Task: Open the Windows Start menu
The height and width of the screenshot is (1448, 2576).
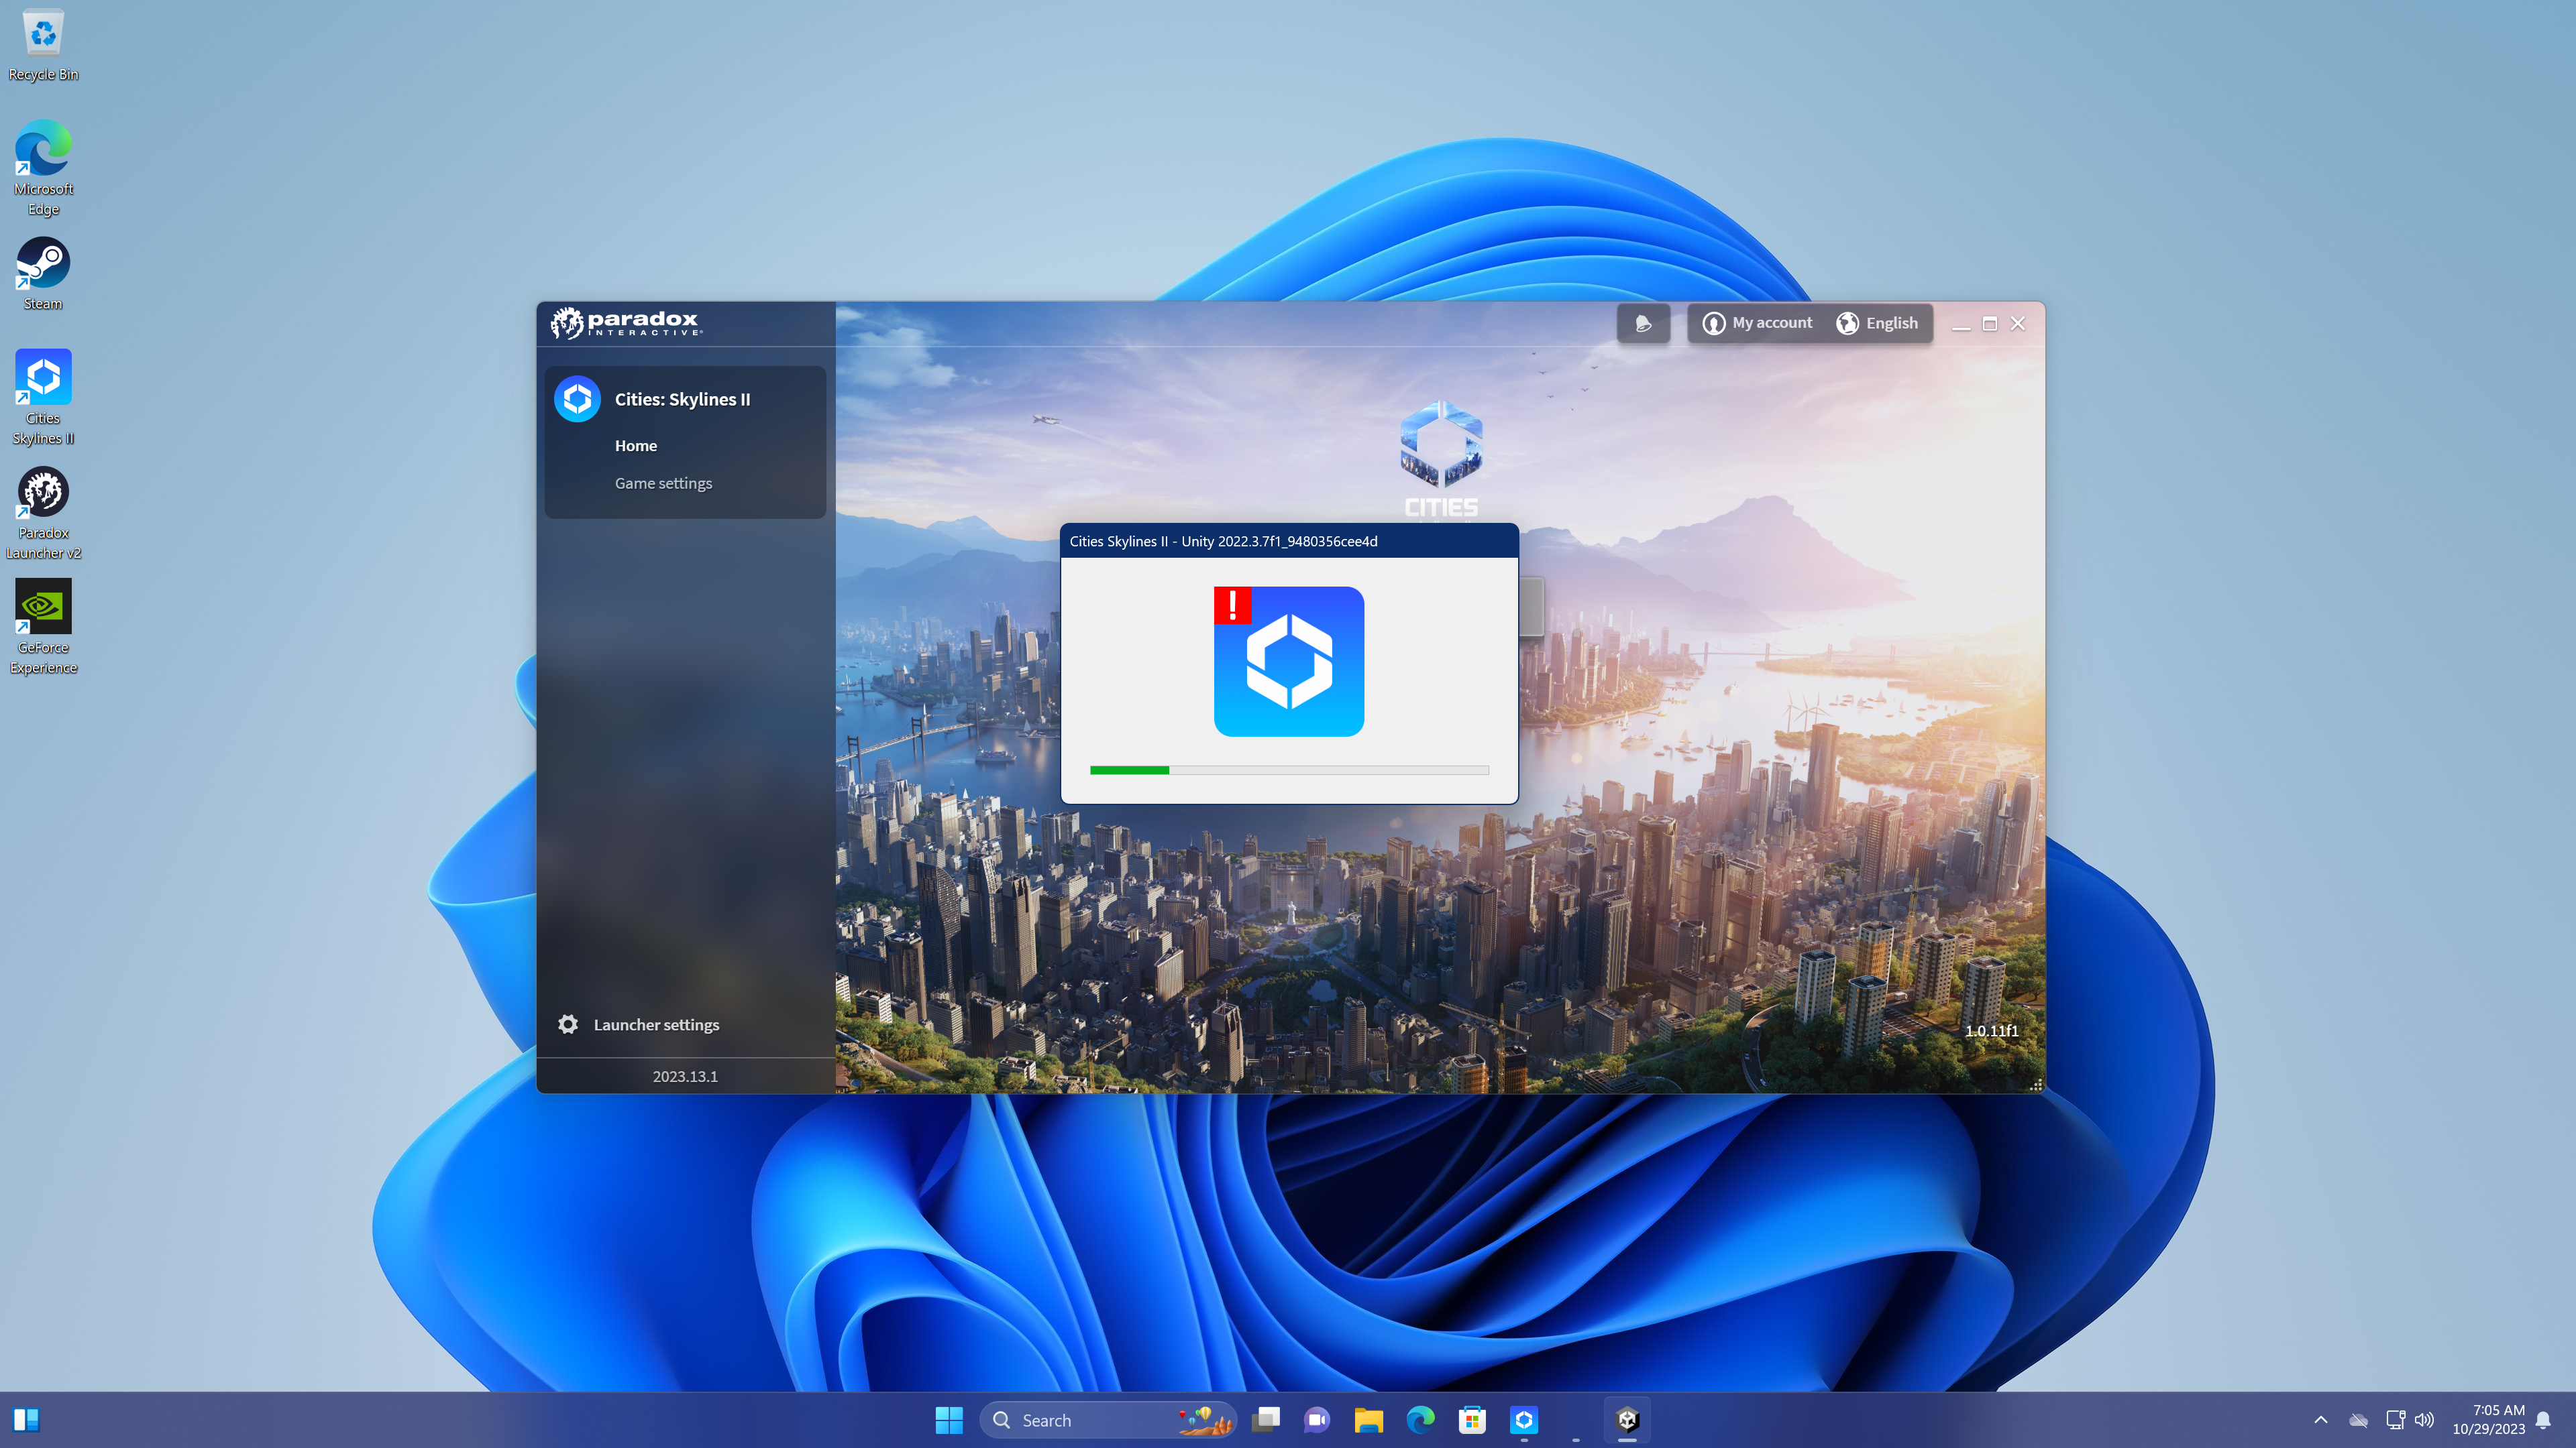Action: pos(948,1420)
